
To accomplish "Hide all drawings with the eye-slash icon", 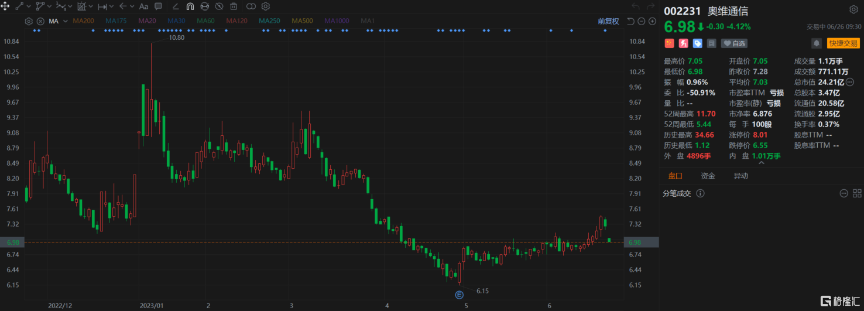I will [219, 6].
